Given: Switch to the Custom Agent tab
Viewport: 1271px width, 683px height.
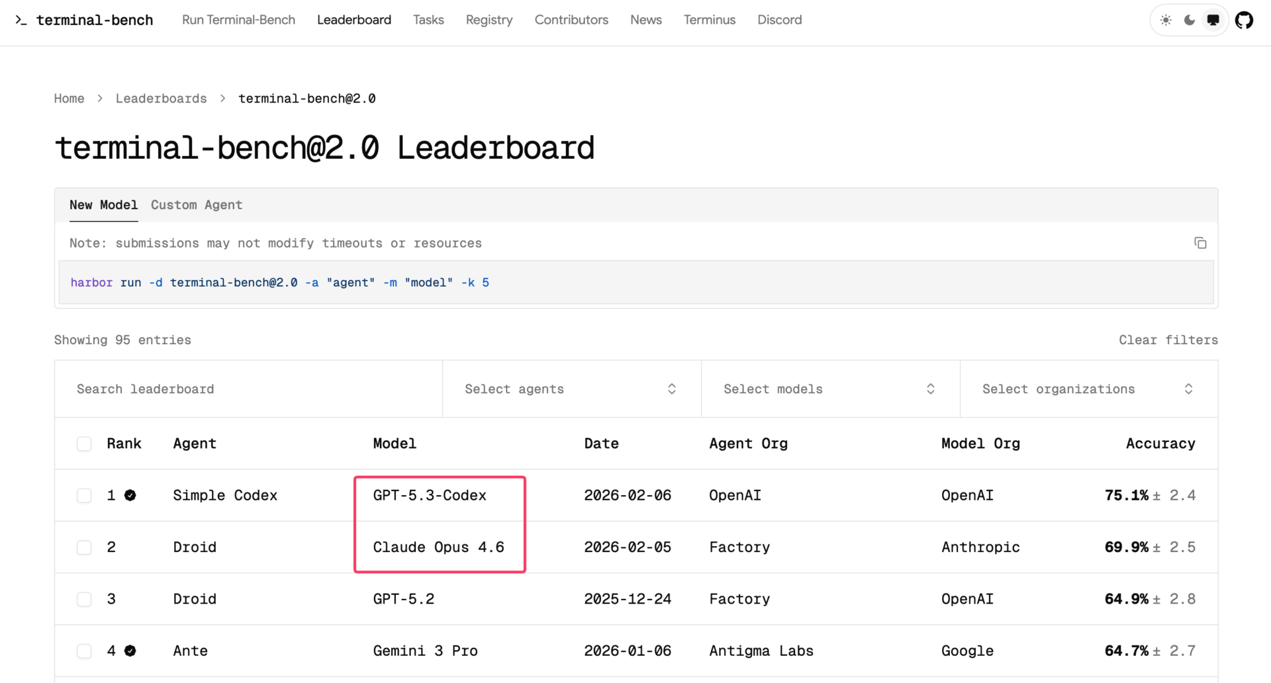Looking at the screenshot, I should click(196, 205).
